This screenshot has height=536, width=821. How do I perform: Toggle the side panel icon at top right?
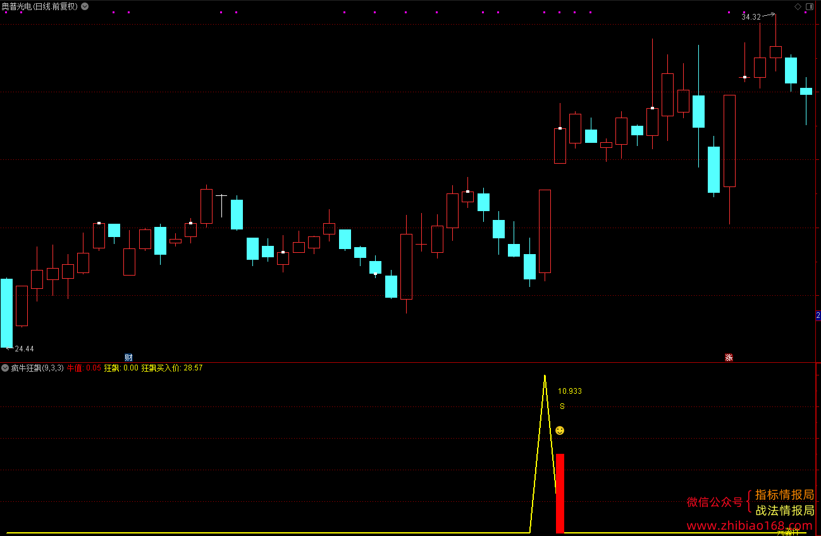pos(810,6)
